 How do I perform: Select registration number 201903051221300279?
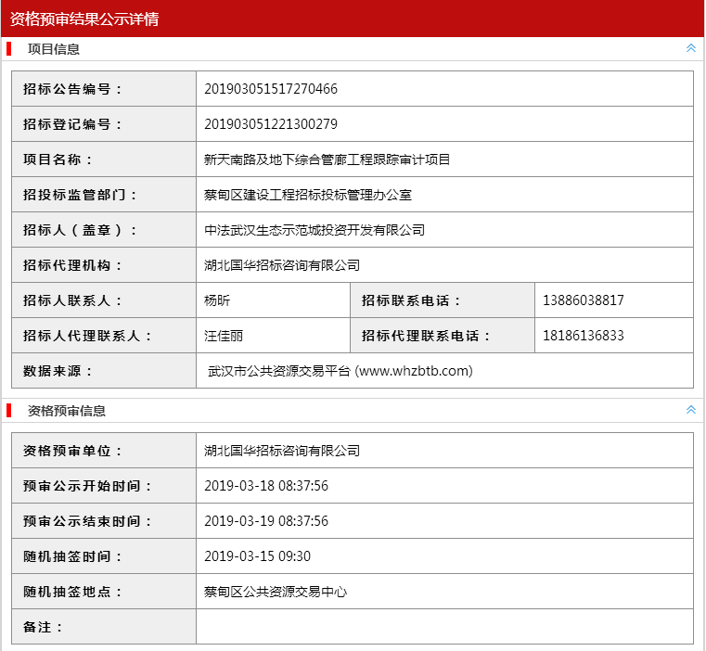(x=271, y=124)
